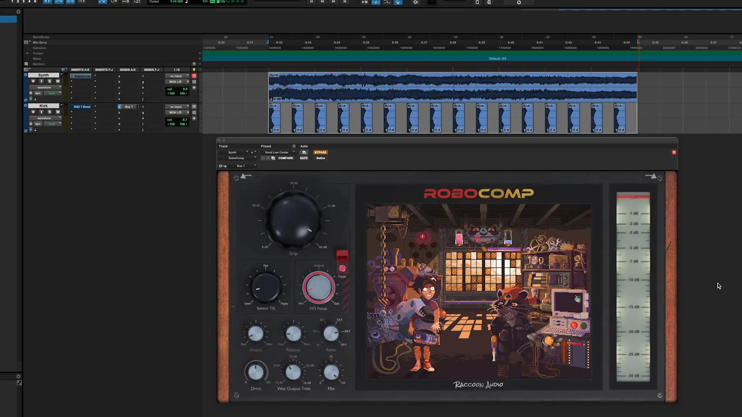Adjust the M/S Focus knob

[318, 288]
